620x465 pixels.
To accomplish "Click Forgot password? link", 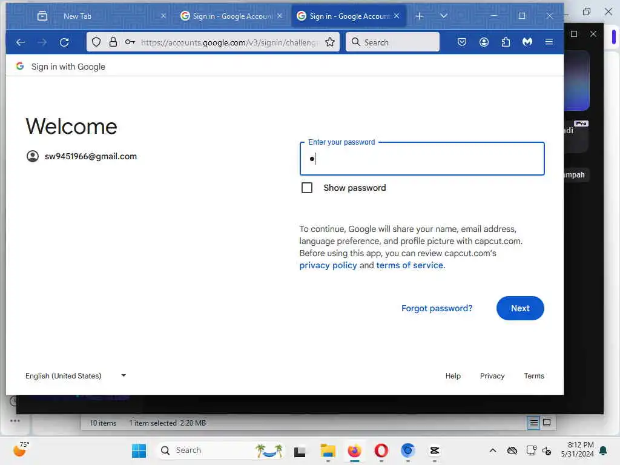I will (437, 308).
